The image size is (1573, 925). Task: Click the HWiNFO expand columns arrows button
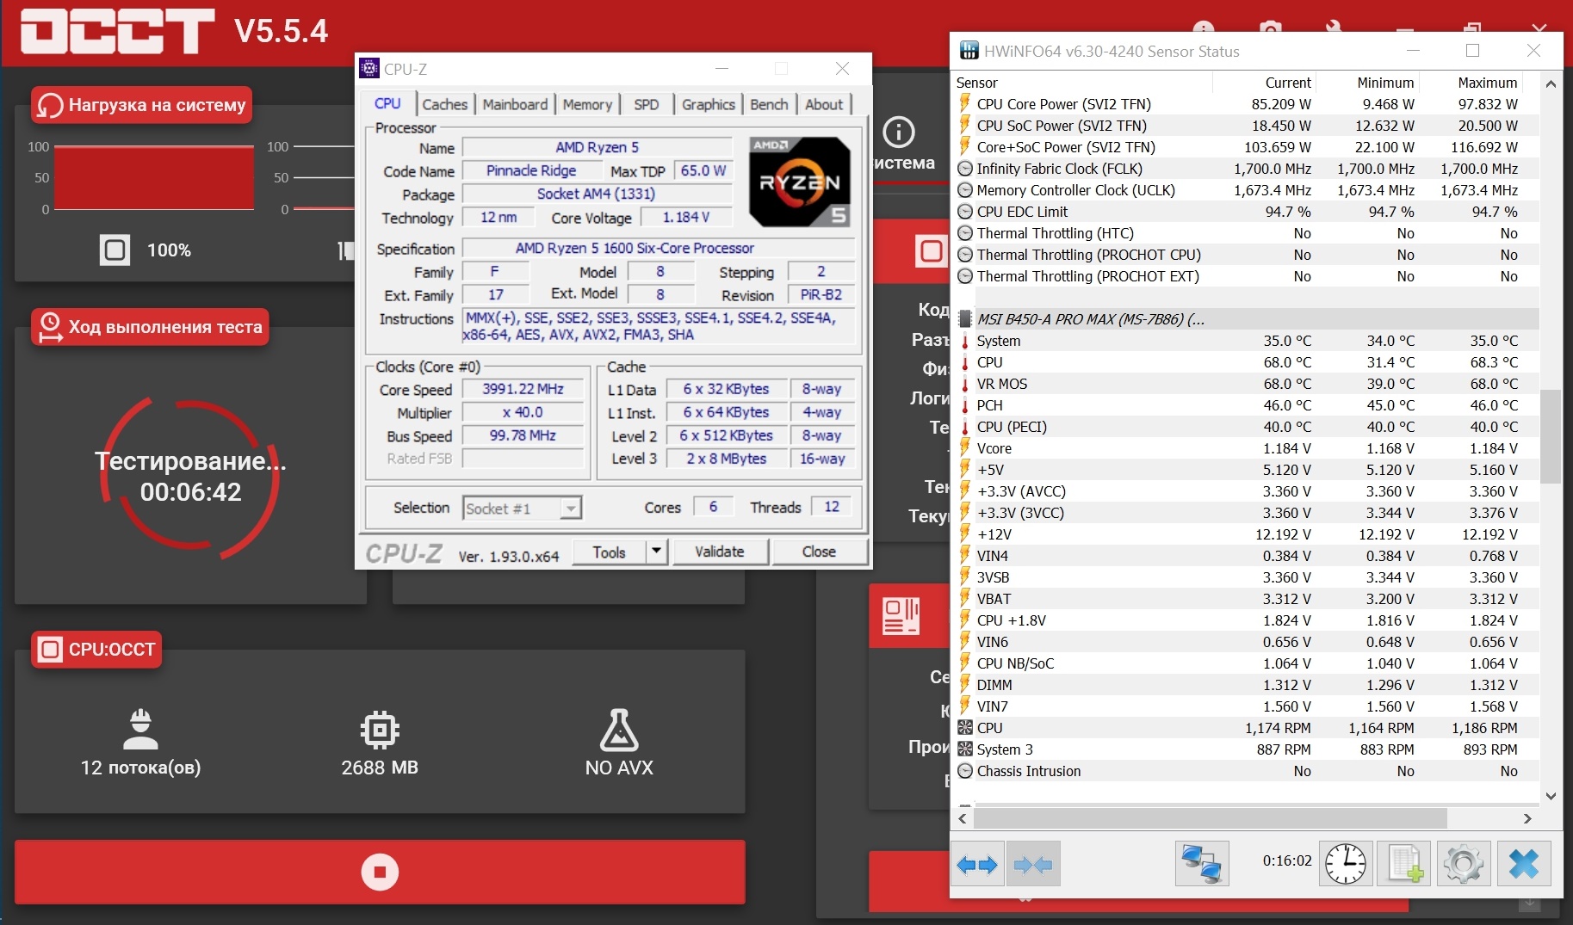click(x=977, y=864)
